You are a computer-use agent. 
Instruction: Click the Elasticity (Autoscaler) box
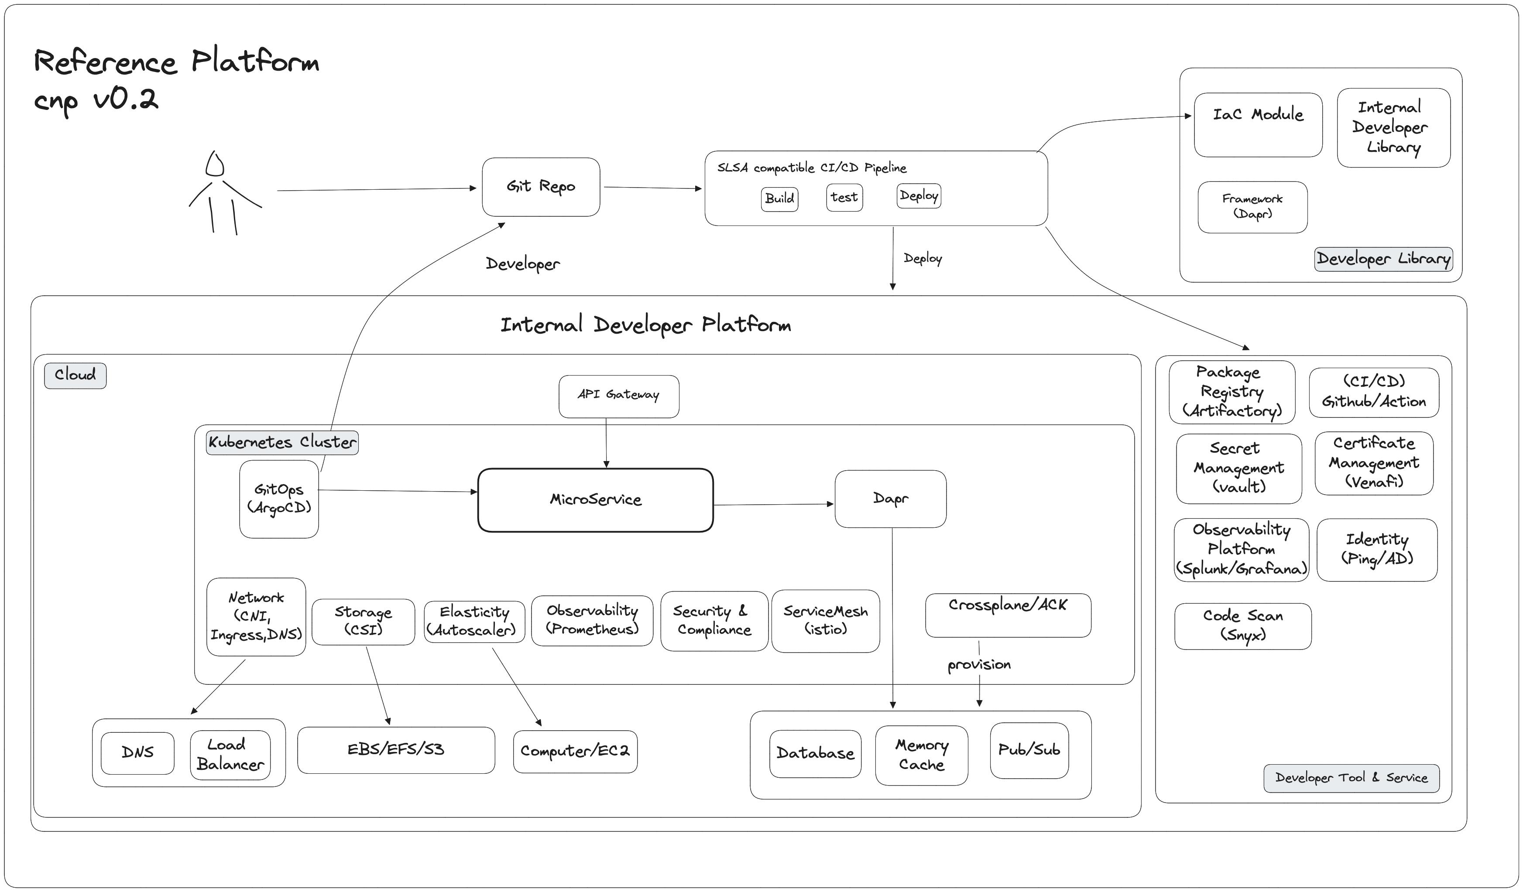(474, 622)
